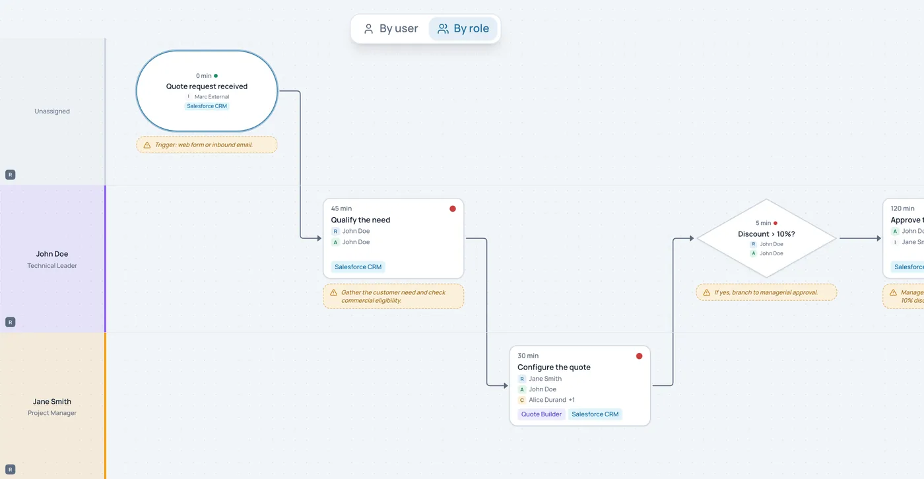The height and width of the screenshot is (479, 924).
Task: Click the green status dot next to 0 min
Action: 216,76
